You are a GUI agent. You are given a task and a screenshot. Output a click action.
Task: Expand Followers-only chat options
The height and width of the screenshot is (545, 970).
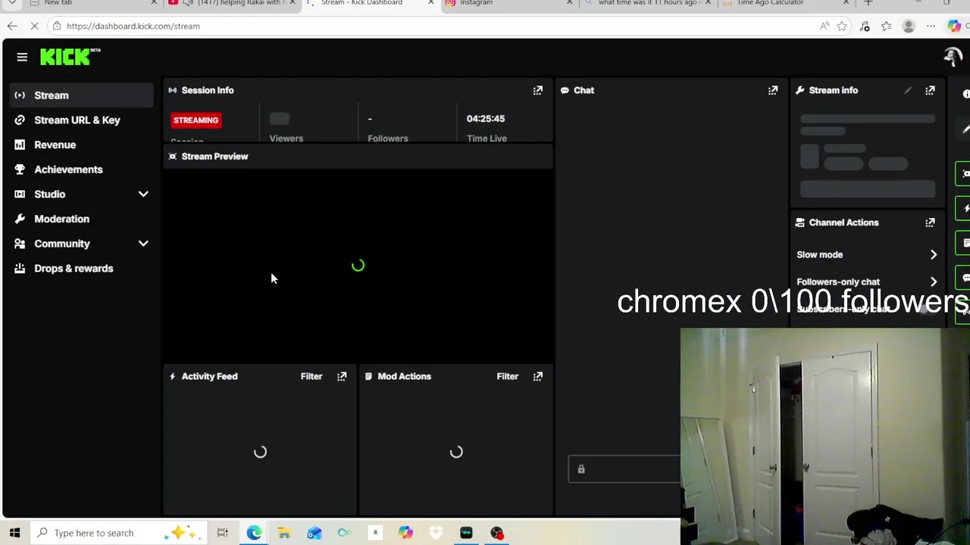(x=934, y=282)
